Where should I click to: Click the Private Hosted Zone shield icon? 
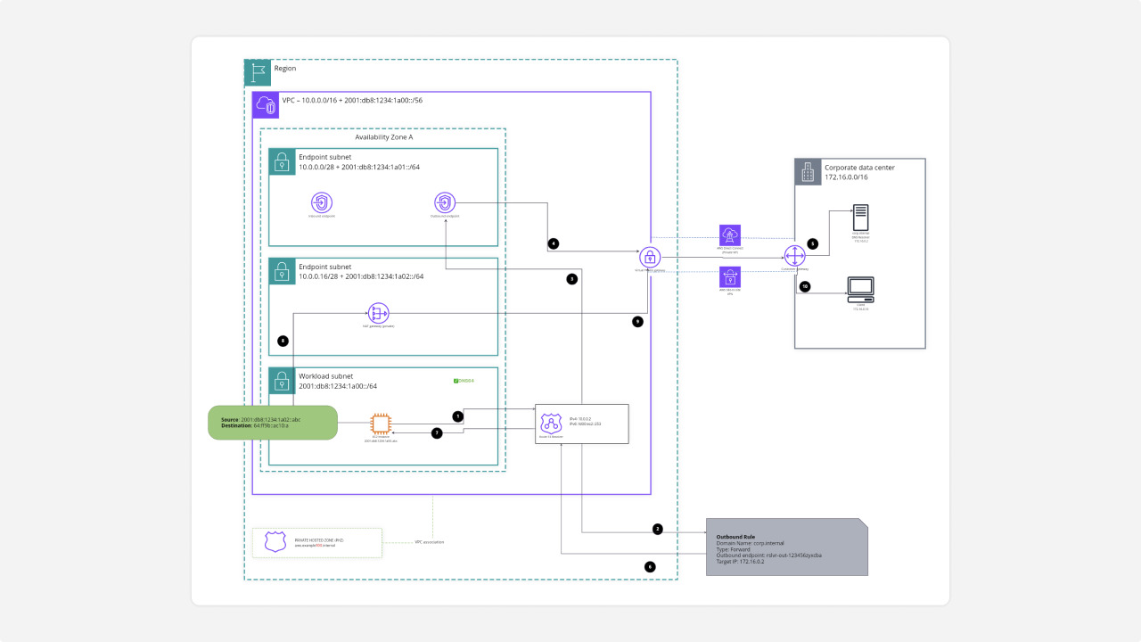[x=275, y=542]
